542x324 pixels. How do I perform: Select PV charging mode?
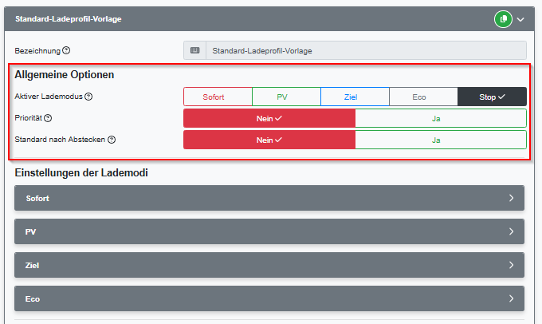coord(286,97)
